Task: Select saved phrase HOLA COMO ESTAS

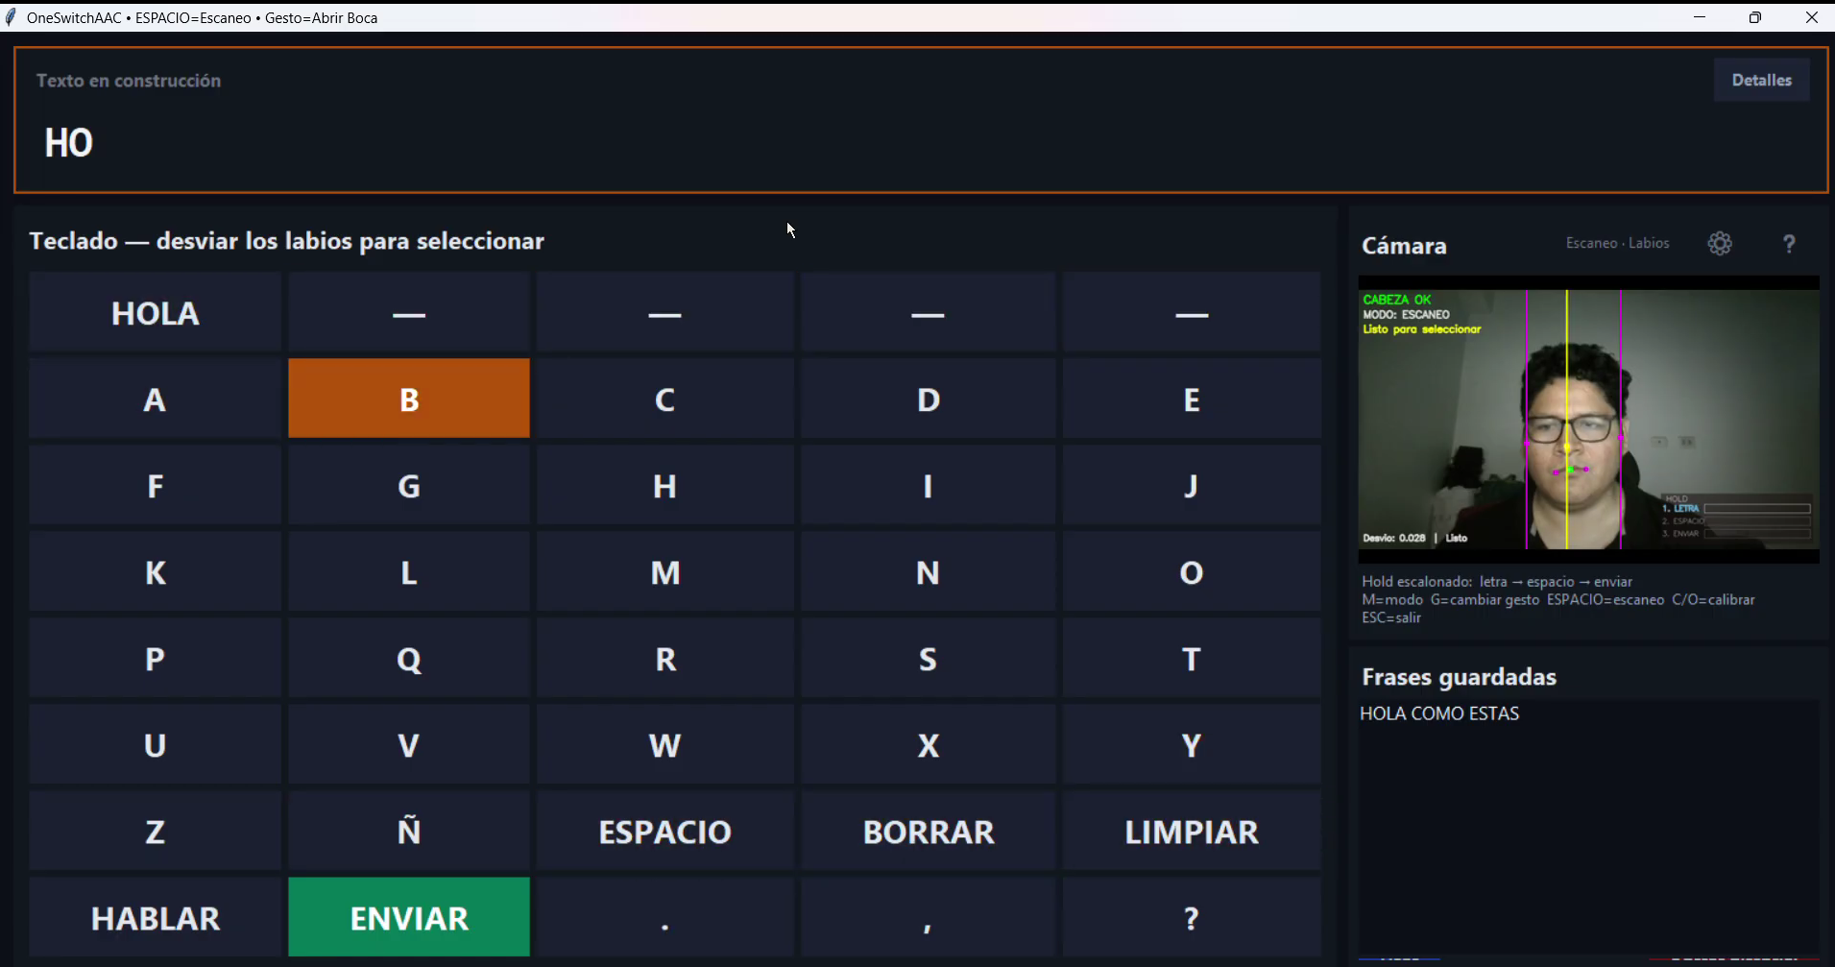Action: (1439, 713)
